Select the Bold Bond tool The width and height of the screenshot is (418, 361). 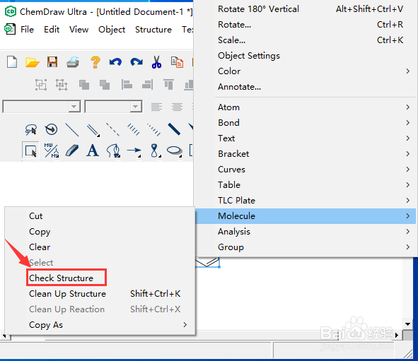[x=174, y=129]
